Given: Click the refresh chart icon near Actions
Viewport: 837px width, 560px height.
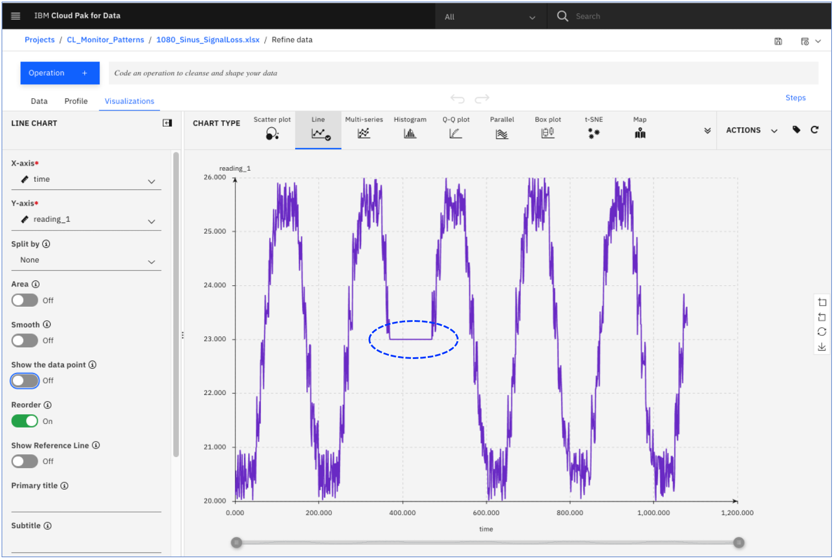Looking at the screenshot, I should tap(814, 130).
